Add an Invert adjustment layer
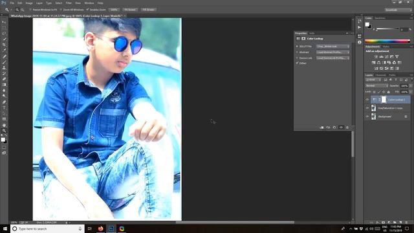 click(x=376, y=69)
